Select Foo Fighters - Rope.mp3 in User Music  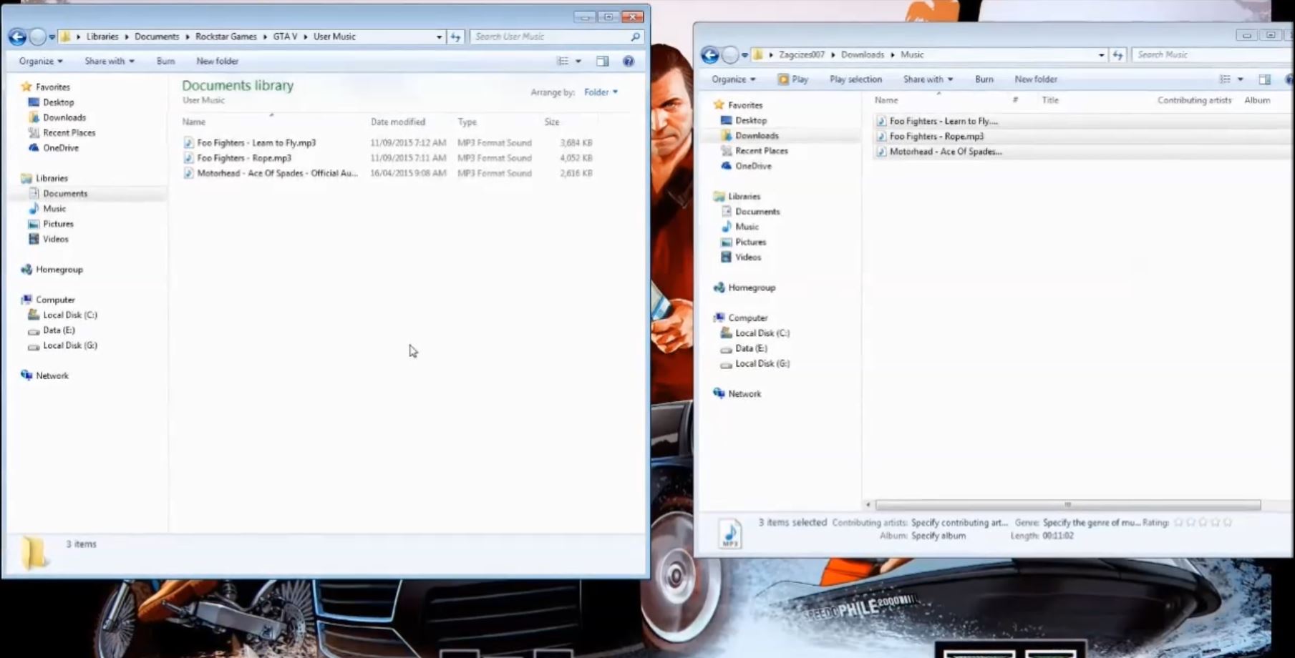tap(244, 158)
